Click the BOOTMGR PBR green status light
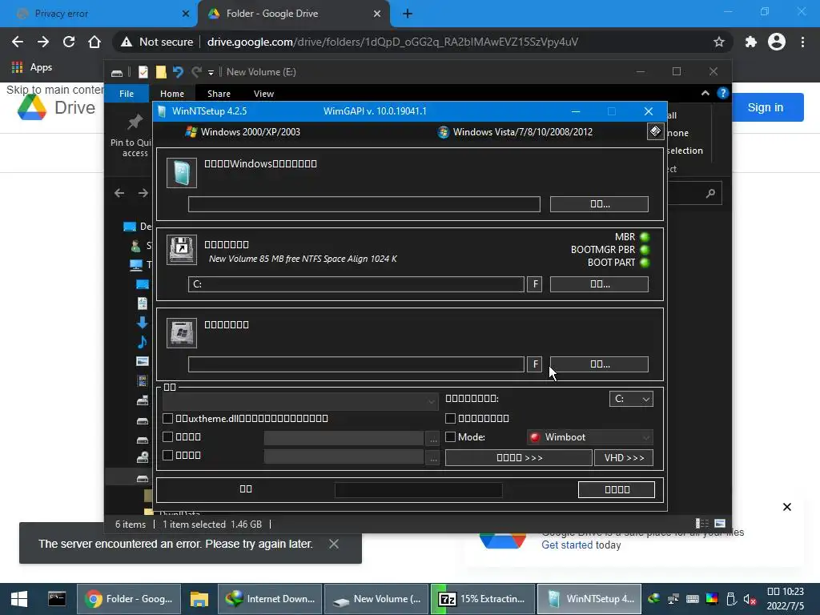This screenshot has height=615, width=820. coord(645,250)
